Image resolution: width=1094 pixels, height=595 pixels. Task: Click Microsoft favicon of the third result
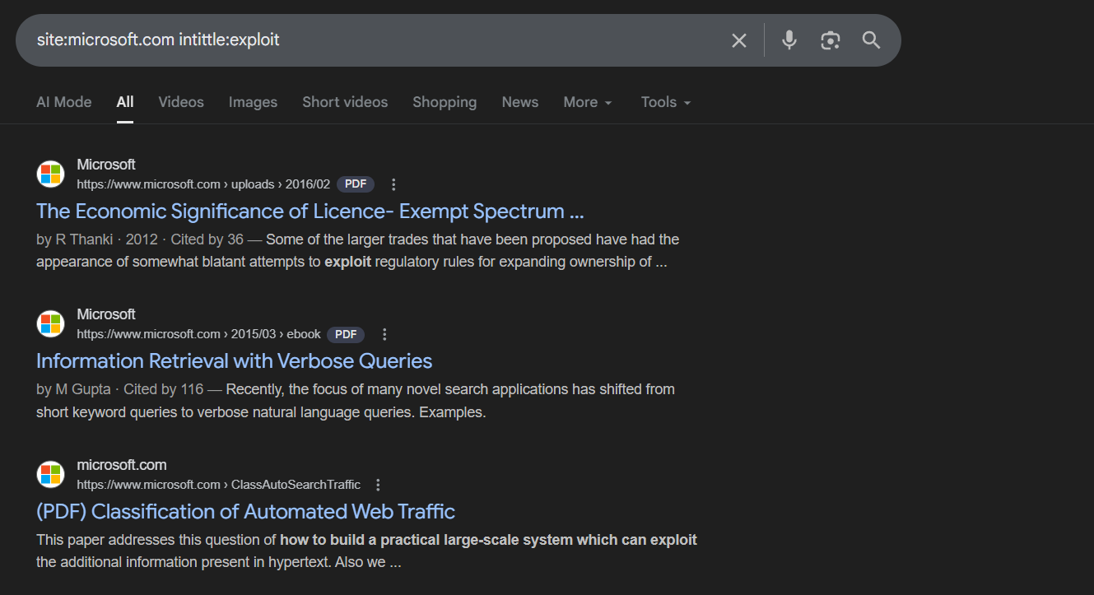tap(51, 474)
